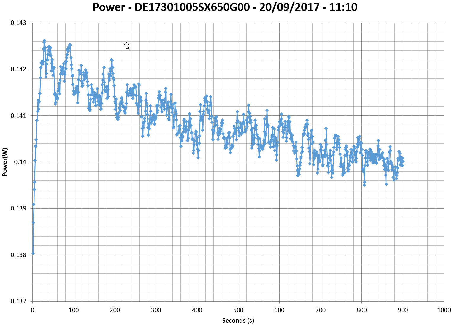Click the 700 x-axis tick label
Screen dimensions: 452x325
click(321, 310)
